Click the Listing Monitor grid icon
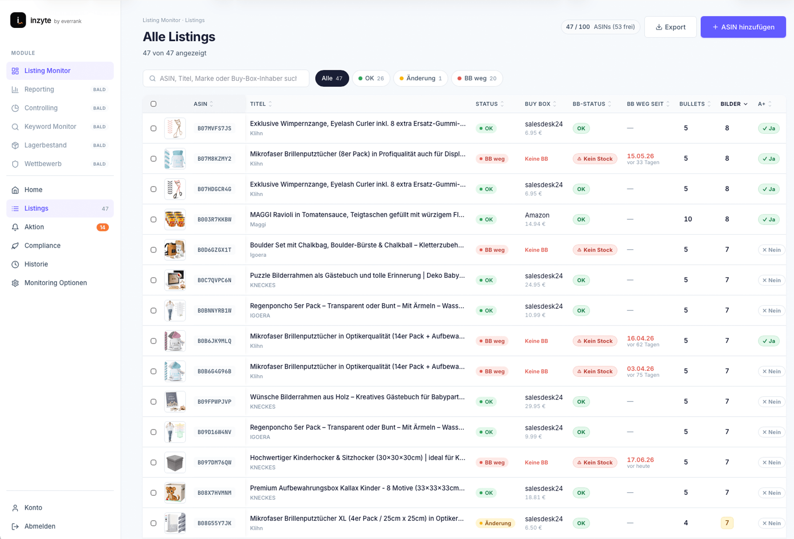This screenshot has width=794, height=539. tap(15, 71)
